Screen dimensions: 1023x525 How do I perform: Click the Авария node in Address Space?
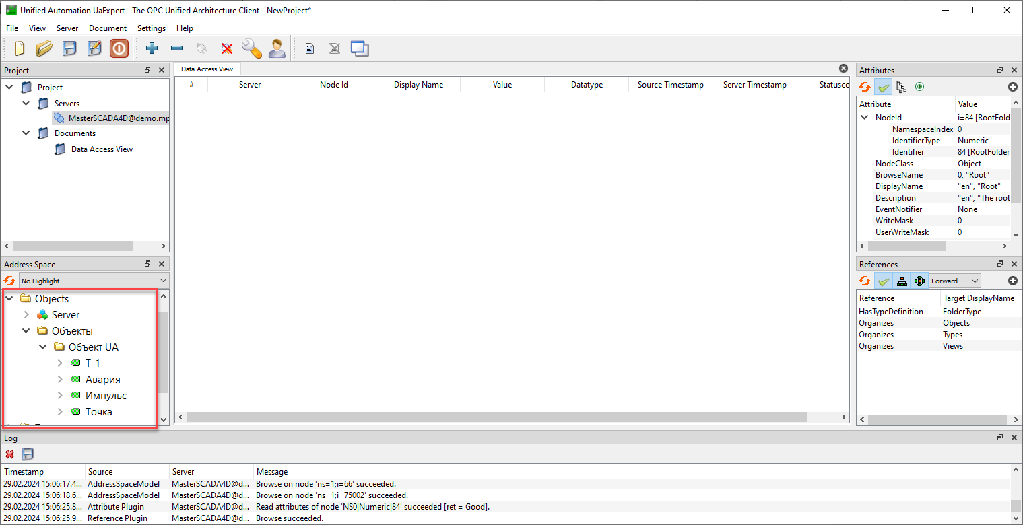pos(102,380)
